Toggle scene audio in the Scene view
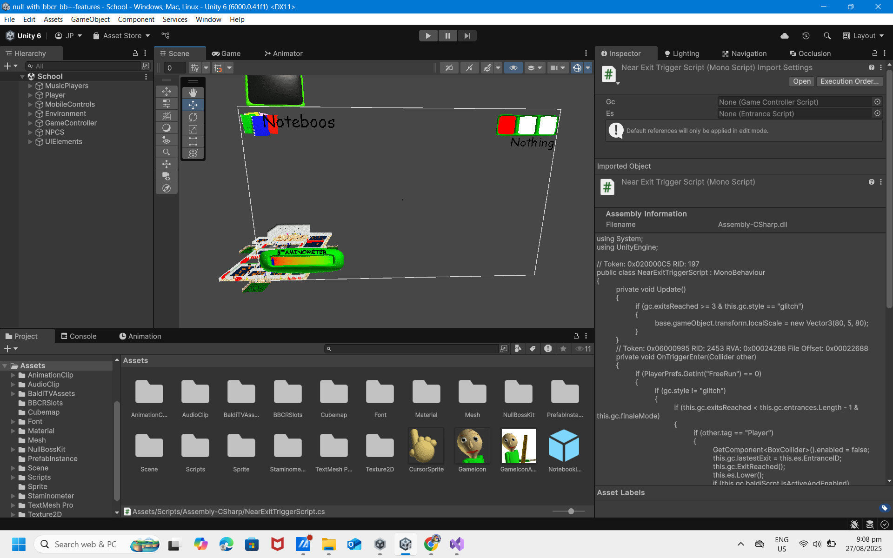This screenshot has width=893, height=558. click(x=469, y=67)
